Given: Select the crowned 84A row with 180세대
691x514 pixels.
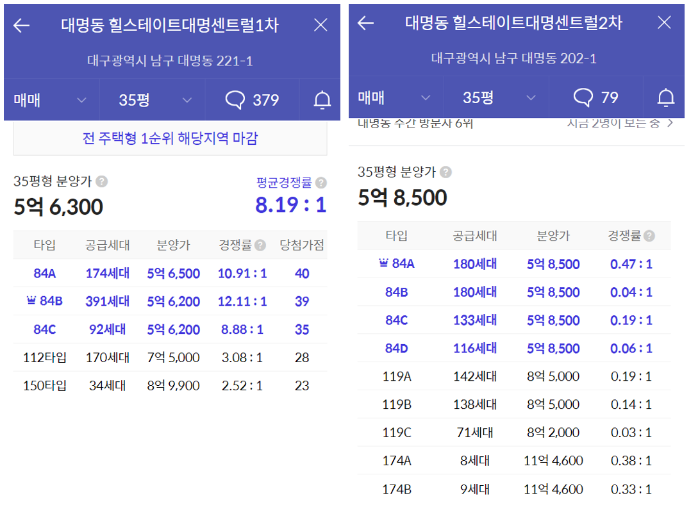Looking at the screenshot, I should [x=514, y=264].
